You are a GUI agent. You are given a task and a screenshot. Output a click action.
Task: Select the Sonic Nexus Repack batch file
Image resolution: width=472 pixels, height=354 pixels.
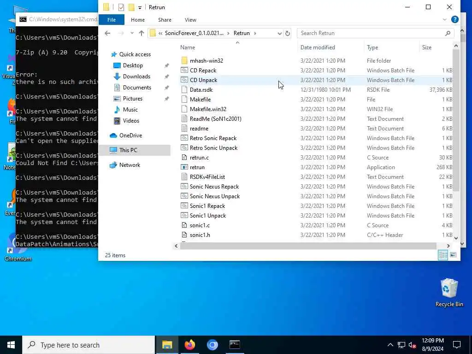[x=214, y=187]
